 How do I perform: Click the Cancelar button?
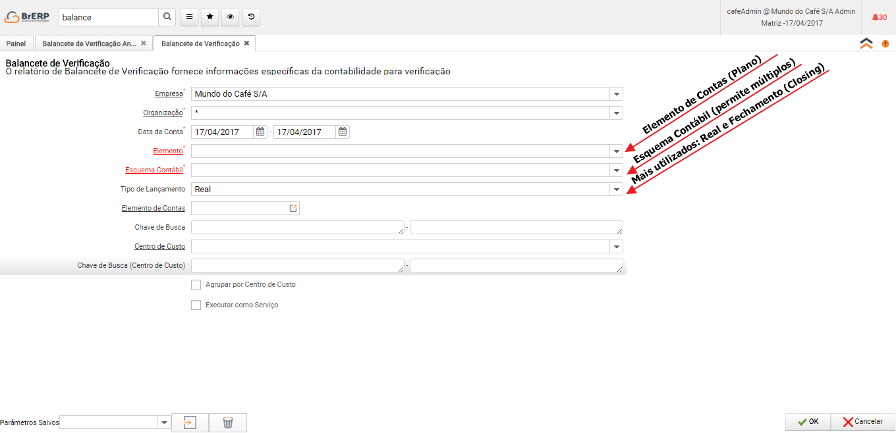pyautogui.click(x=862, y=422)
